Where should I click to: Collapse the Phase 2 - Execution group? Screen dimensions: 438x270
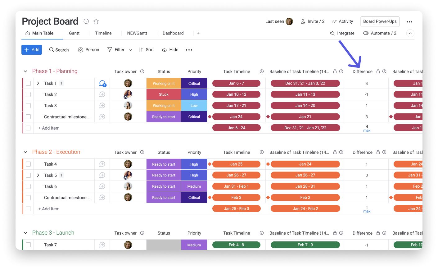pos(25,152)
